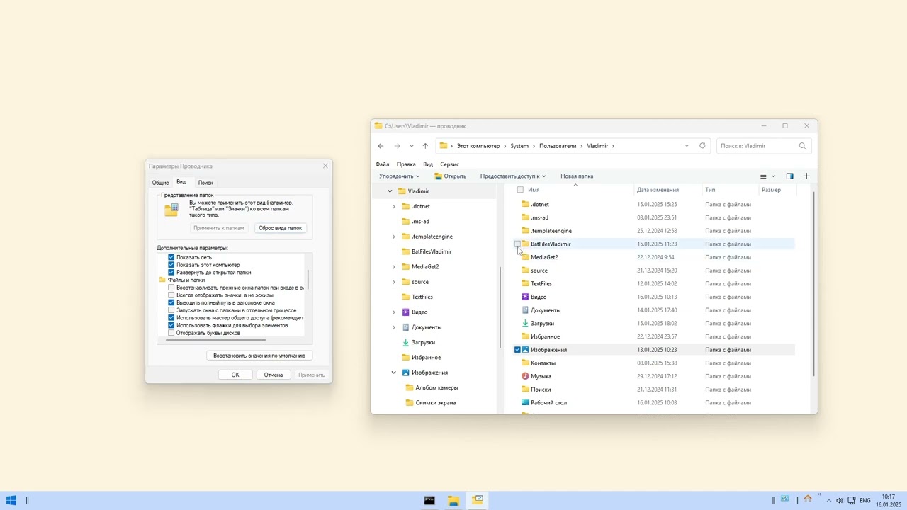Image resolution: width=907 pixels, height=510 pixels.
Task: Click the home icon in the taskbar tray
Action: (808, 499)
